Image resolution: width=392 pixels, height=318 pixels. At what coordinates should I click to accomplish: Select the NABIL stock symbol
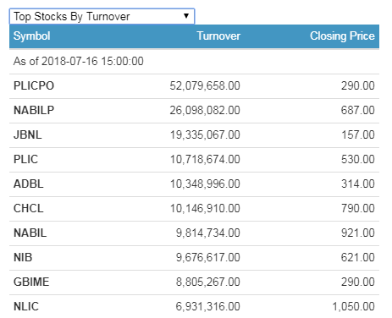tap(30, 233)
